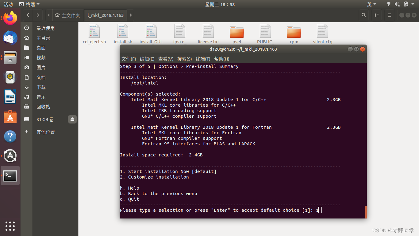Select the l_mkl_2018.1.163 path button

click(106, 15)
